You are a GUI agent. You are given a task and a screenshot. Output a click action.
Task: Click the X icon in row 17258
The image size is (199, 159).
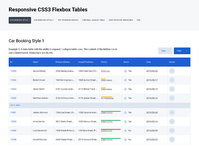(126, 140)
